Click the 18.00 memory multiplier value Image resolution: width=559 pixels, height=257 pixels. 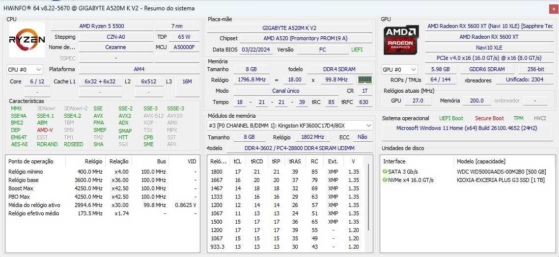[295, 80]
